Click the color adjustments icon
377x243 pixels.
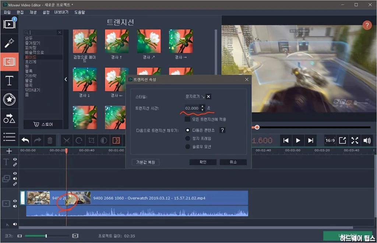click(103, 140)
